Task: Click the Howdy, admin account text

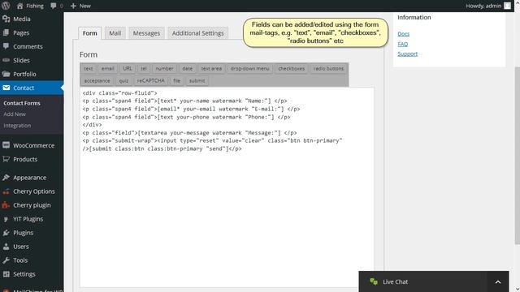Action: tap(483, 6)
